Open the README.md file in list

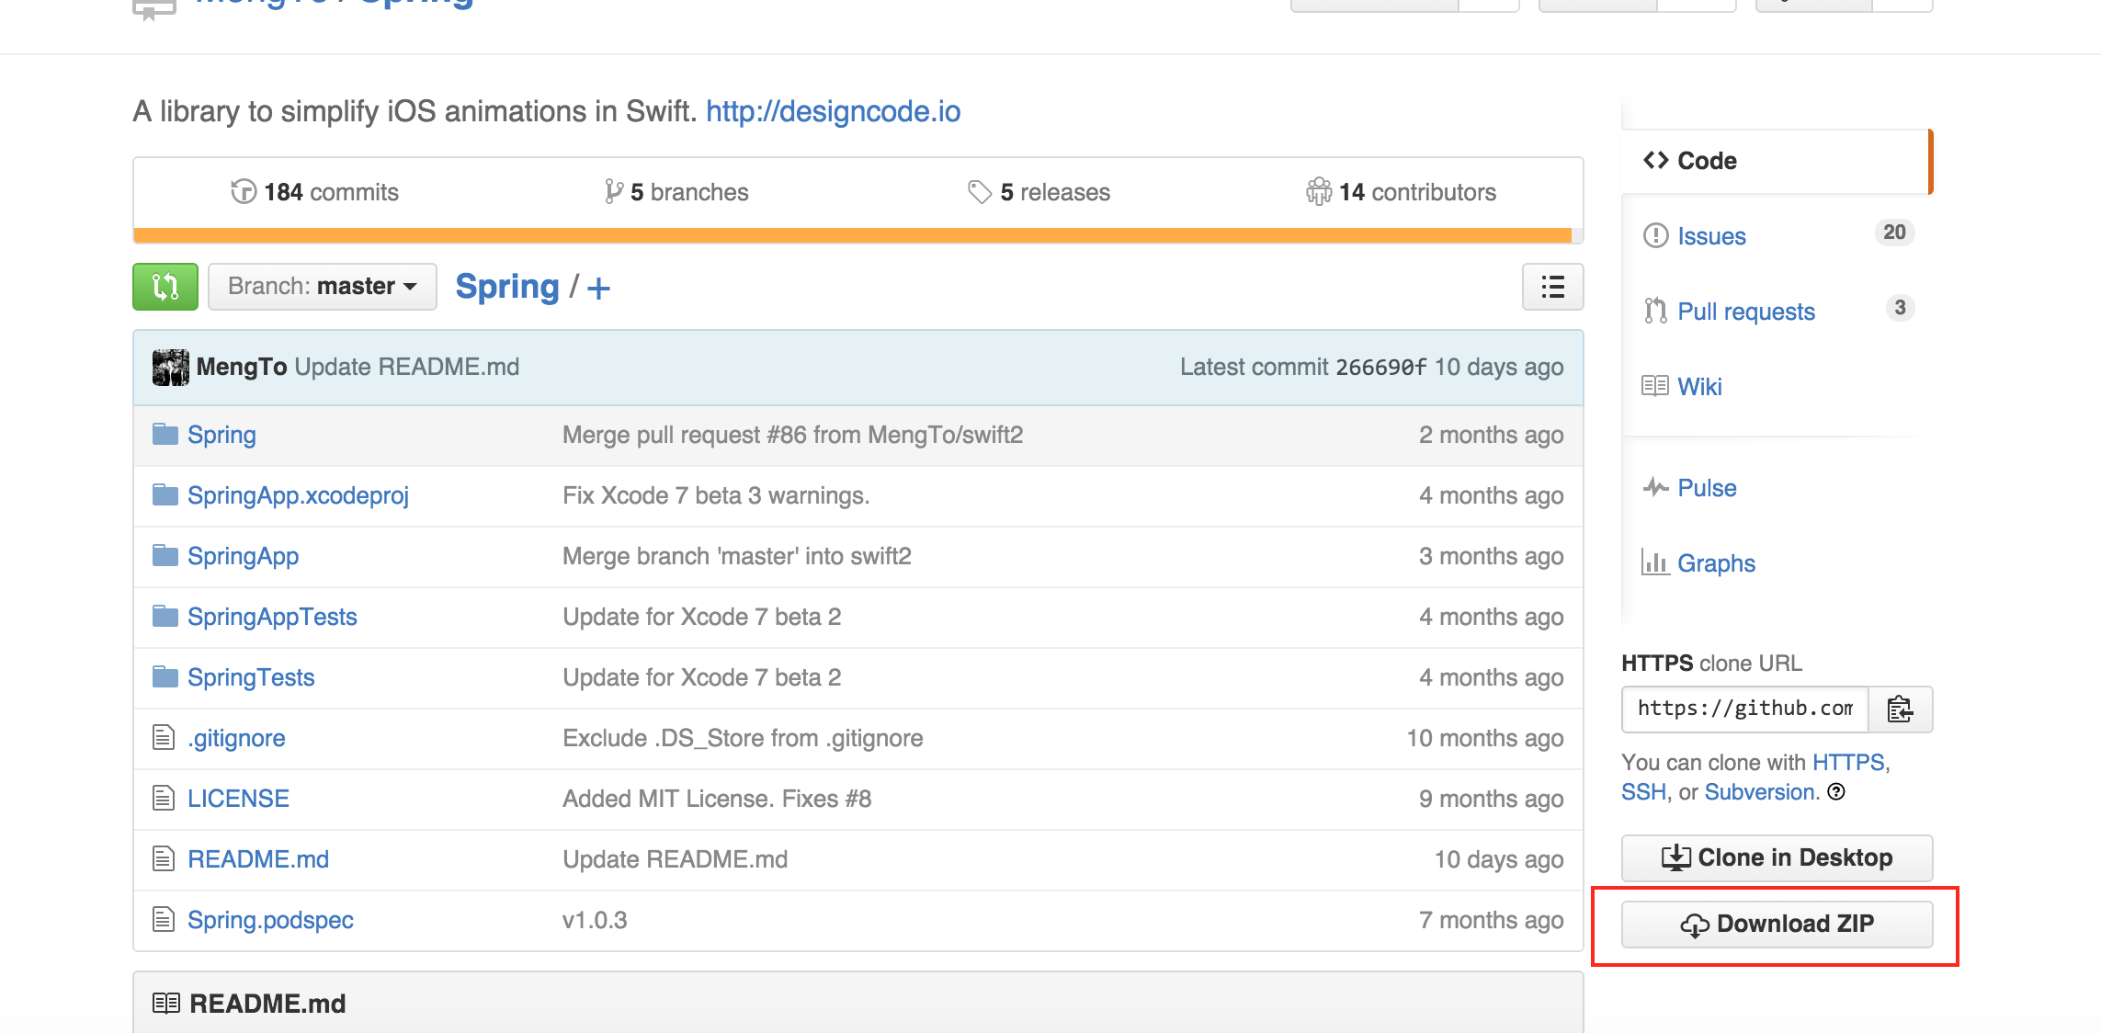[258, 859]
